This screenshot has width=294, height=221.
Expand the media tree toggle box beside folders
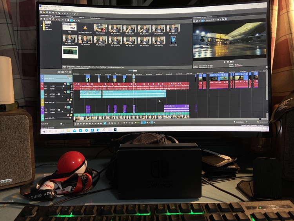[x=41, y=26]
